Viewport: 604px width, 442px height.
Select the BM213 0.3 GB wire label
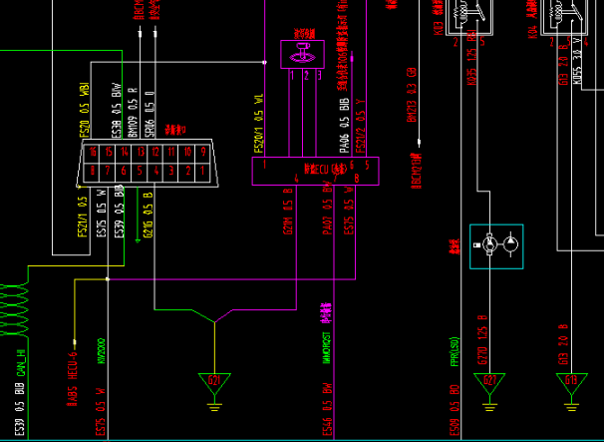pyautogui.click(x=412, y=95)
